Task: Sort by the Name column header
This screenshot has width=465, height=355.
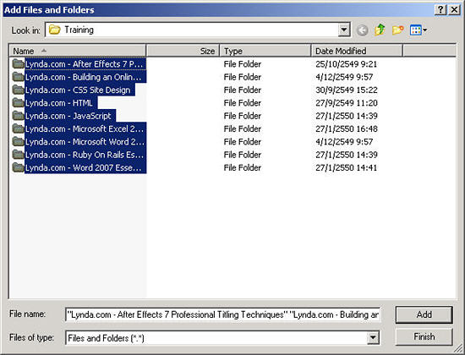Action: pos(78,51)
